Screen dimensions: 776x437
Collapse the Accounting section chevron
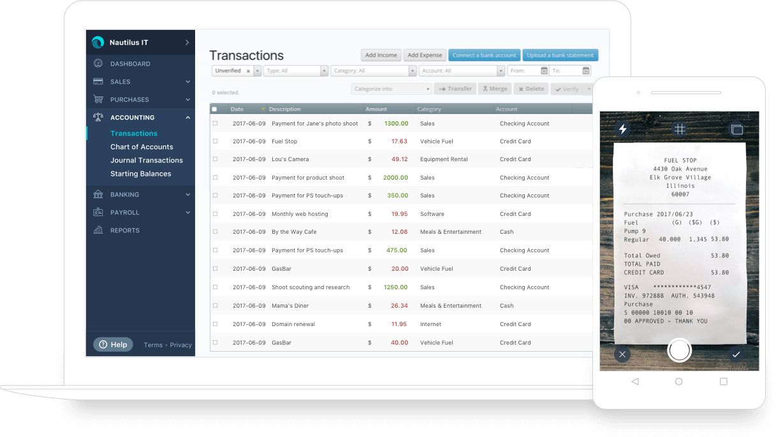point(188,117)
